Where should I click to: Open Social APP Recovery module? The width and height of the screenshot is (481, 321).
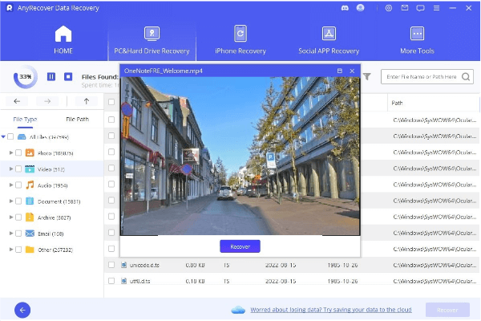pyautogui.click(x=329, y=40)
